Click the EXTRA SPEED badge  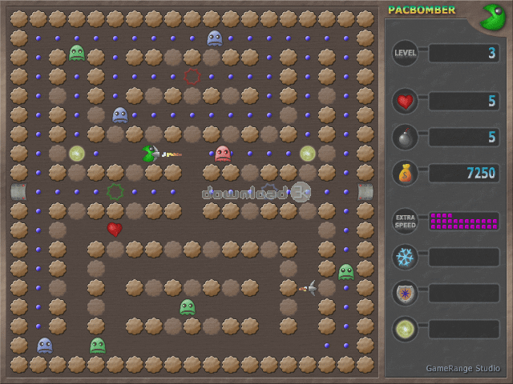pyautogui.click(x=405, y=222)
